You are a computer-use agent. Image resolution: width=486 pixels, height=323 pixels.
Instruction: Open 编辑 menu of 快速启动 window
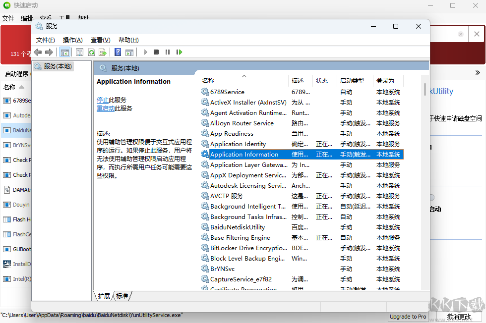coord(27,18)
